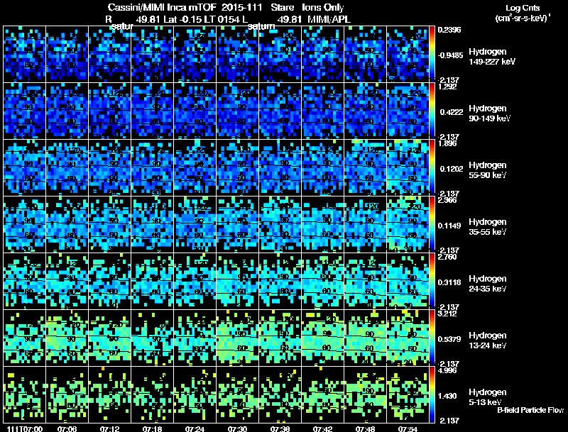Click the 0.3118 color scale value
The height and width of the screenshot is (432, 568).
[449, 282]
